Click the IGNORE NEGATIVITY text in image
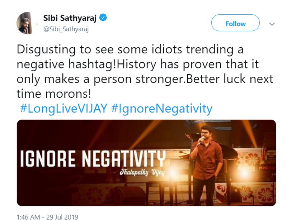The height and width of the screenshot is (220, 287). (x=93, y=159)
